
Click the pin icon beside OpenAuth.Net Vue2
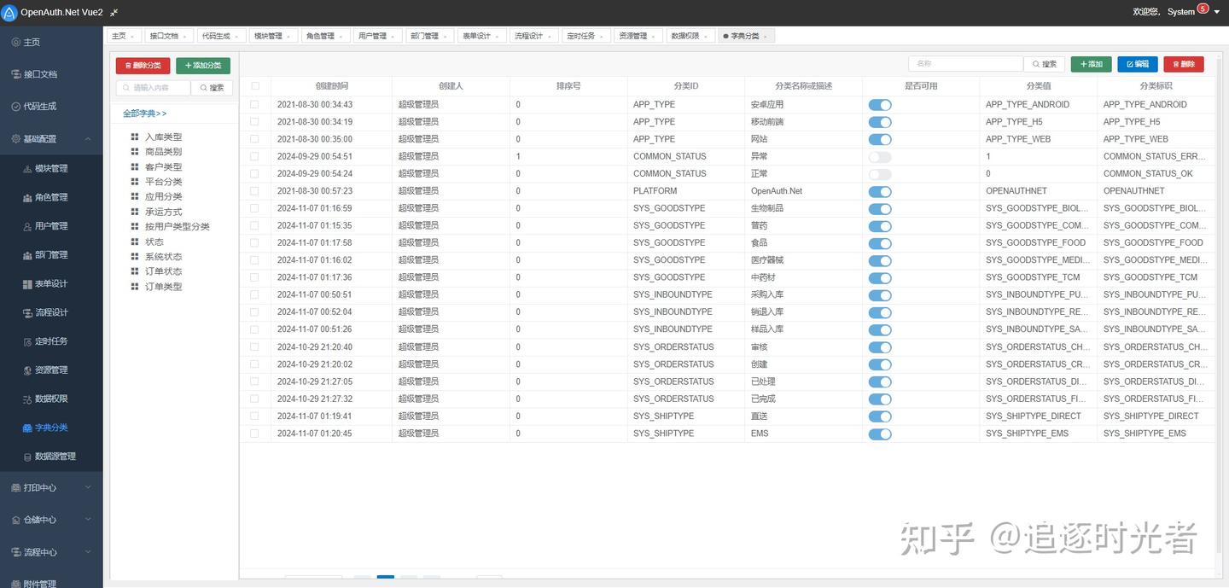point(115,13)
